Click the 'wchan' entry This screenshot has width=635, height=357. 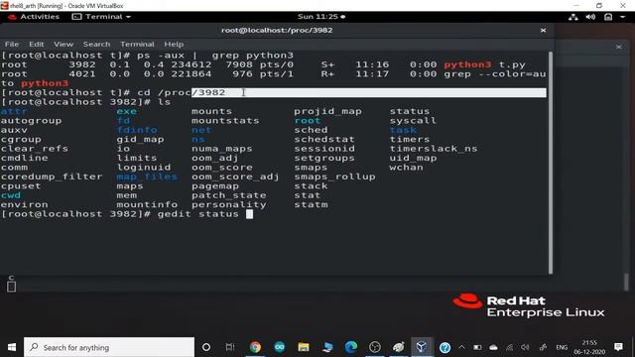coord(406,168)
